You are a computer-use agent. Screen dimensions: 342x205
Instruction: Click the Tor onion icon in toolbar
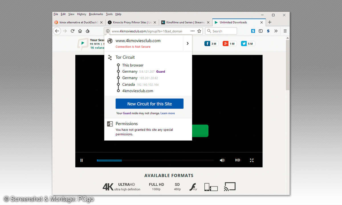[87, 31]
